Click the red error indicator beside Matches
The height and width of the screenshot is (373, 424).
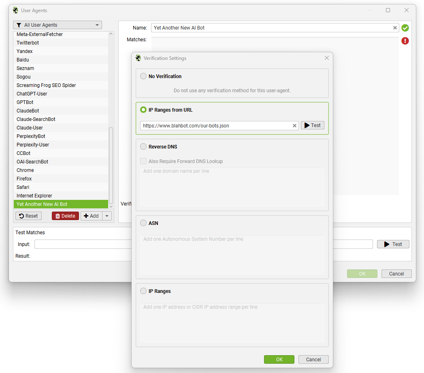[x=405, y=41]
